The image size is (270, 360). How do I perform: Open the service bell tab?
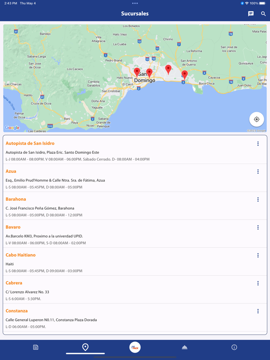click(x=184, y=347)
